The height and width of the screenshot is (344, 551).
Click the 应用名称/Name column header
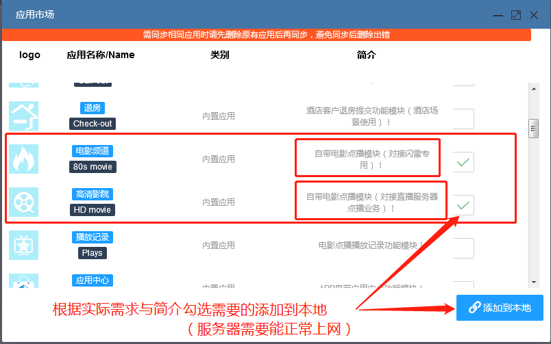click(x=101, y=55)
